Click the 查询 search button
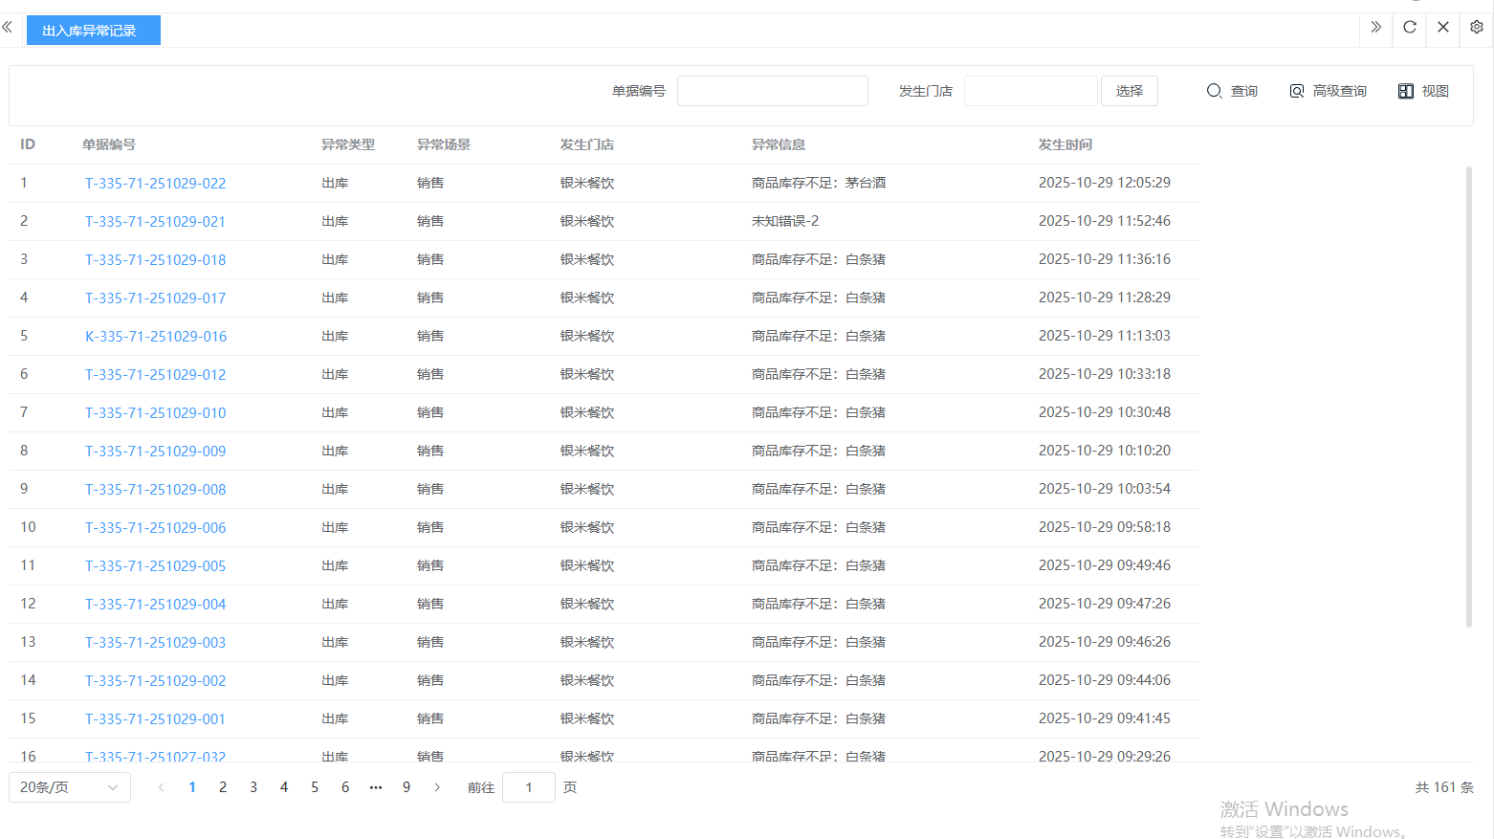The height and width of the screenshot is (839, 1494). point(1232,91)
